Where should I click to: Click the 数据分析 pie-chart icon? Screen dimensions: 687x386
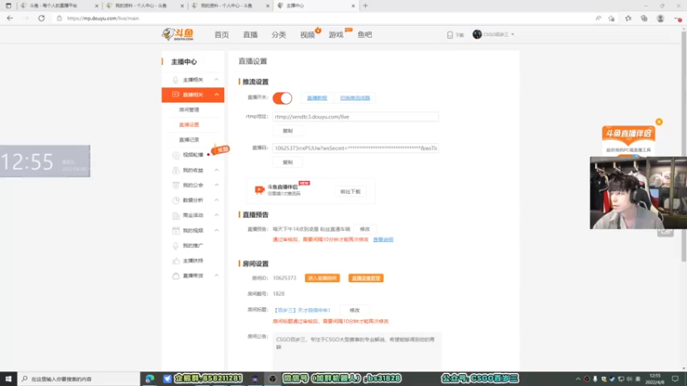[176, 201]
